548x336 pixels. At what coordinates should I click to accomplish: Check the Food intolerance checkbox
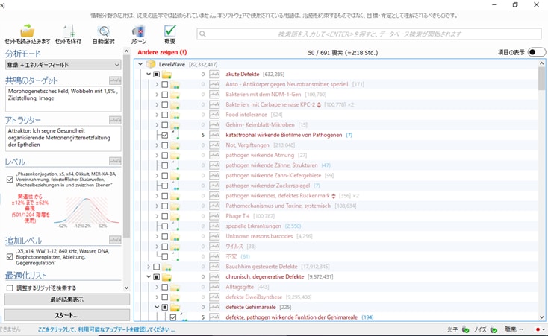coord(164,115)
